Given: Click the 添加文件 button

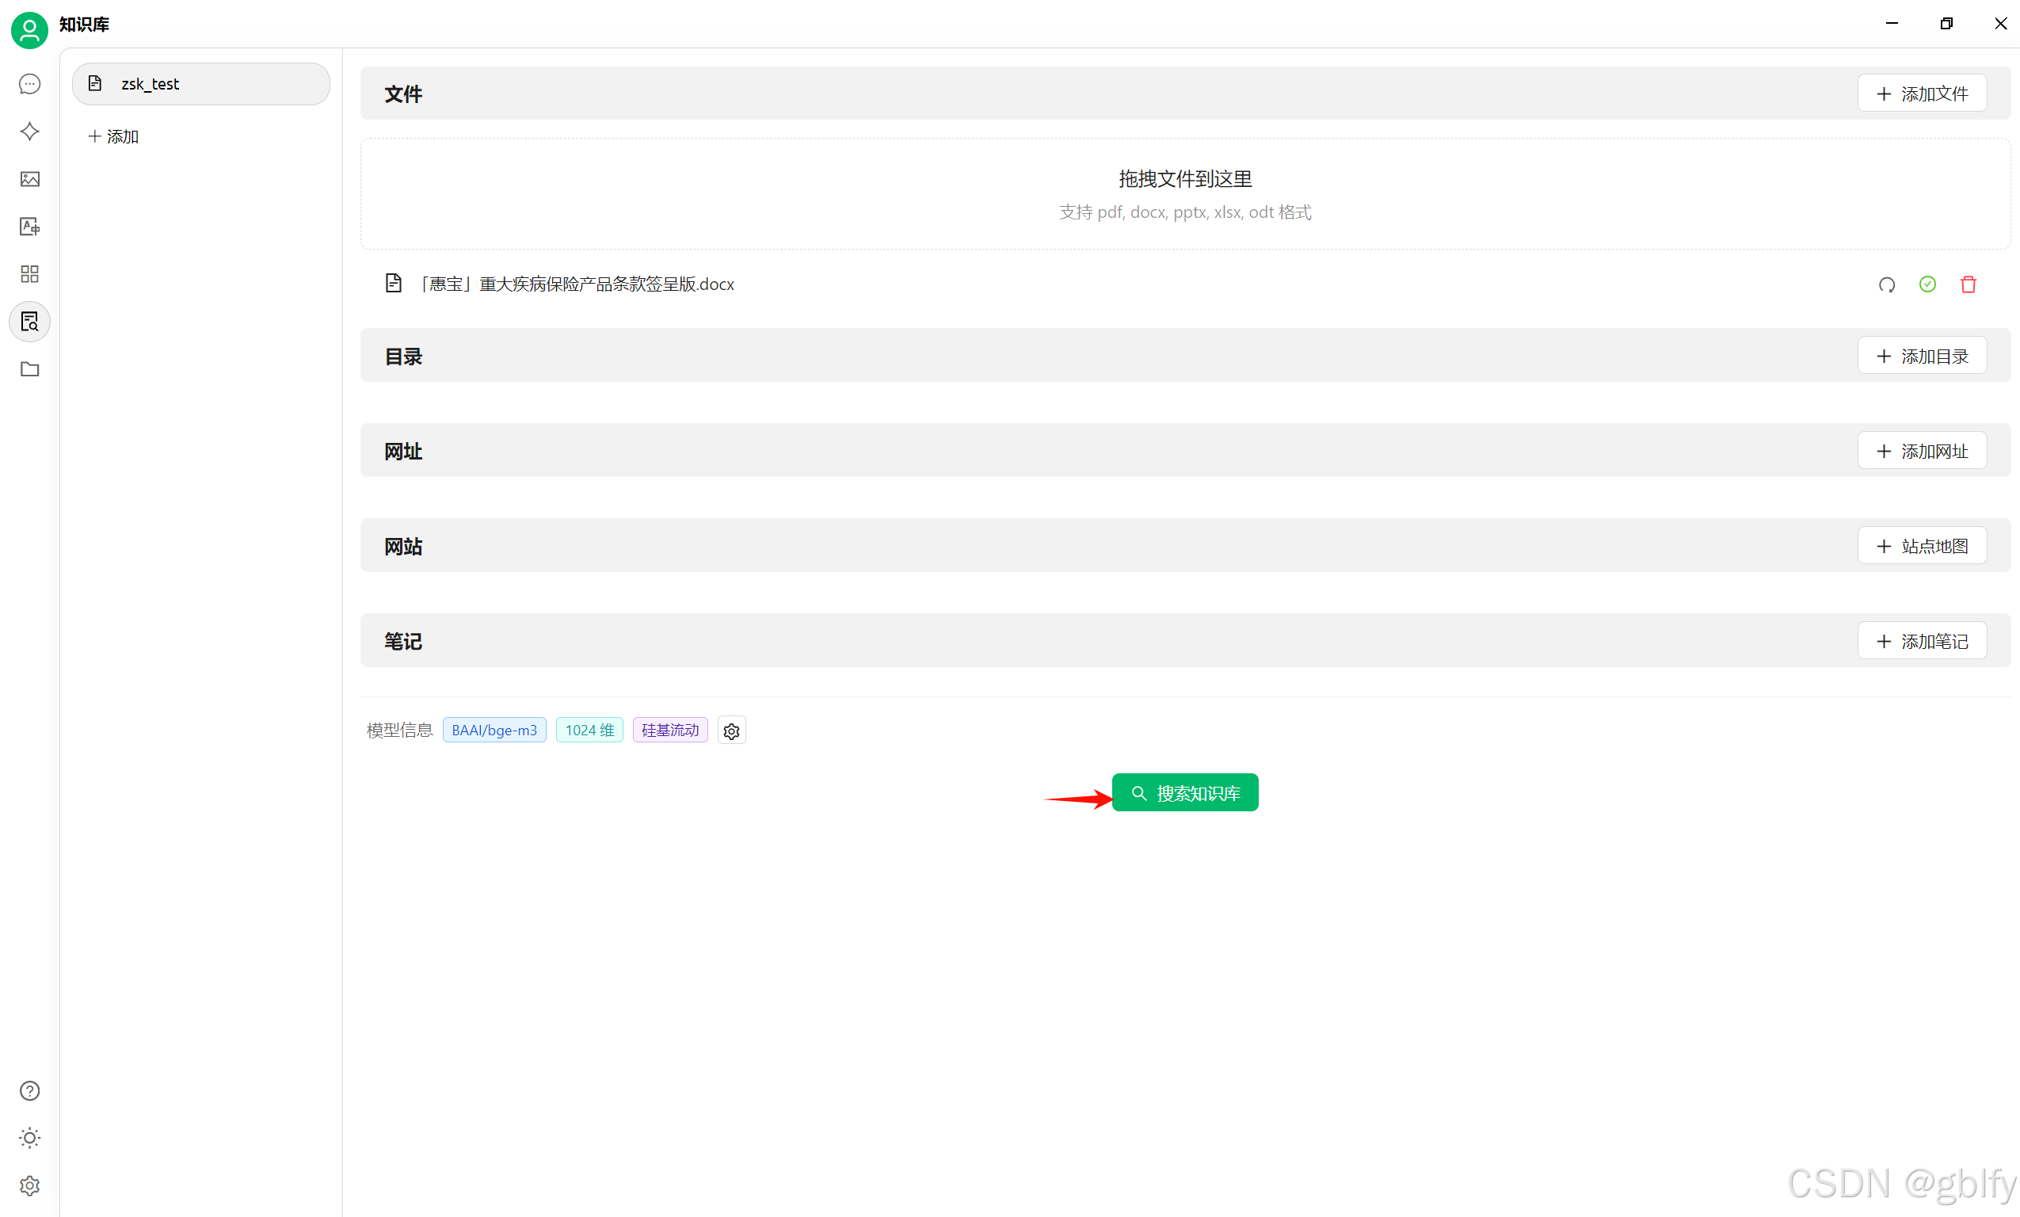Looking at the screenshot, I should pos(1922,93).
